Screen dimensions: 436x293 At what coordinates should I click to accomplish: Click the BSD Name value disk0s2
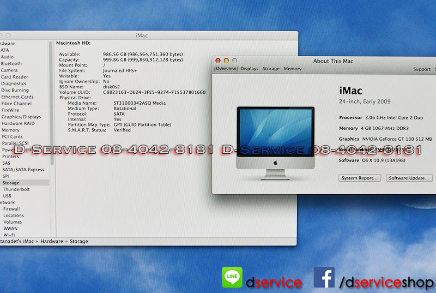pos(112,87)
